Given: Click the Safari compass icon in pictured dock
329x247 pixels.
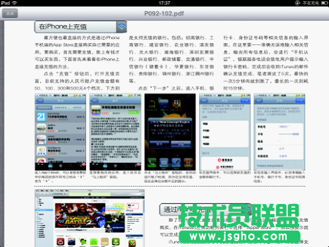Looking at the screenshot, I should 176,163.
